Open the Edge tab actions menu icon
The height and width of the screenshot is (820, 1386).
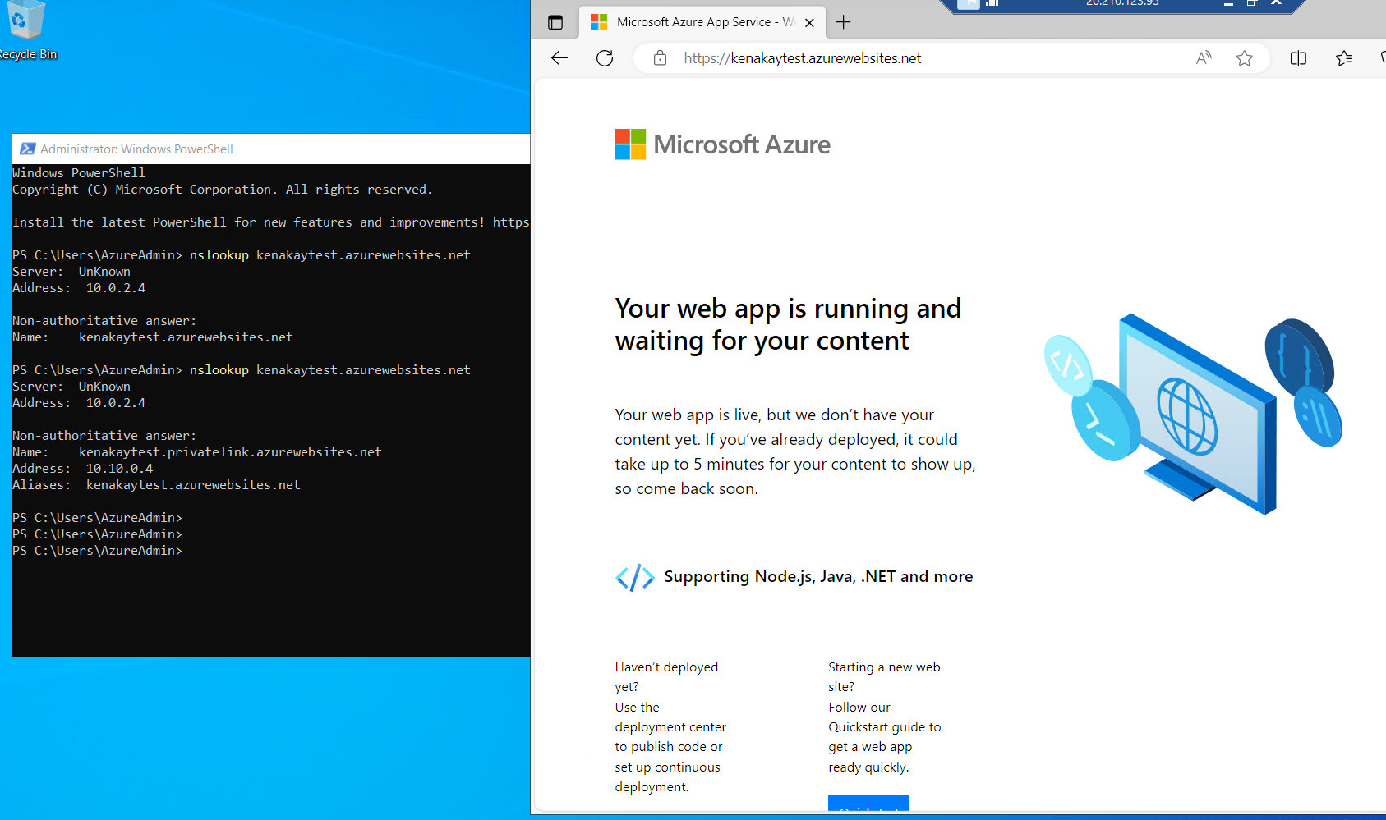[x=555, y=22]
